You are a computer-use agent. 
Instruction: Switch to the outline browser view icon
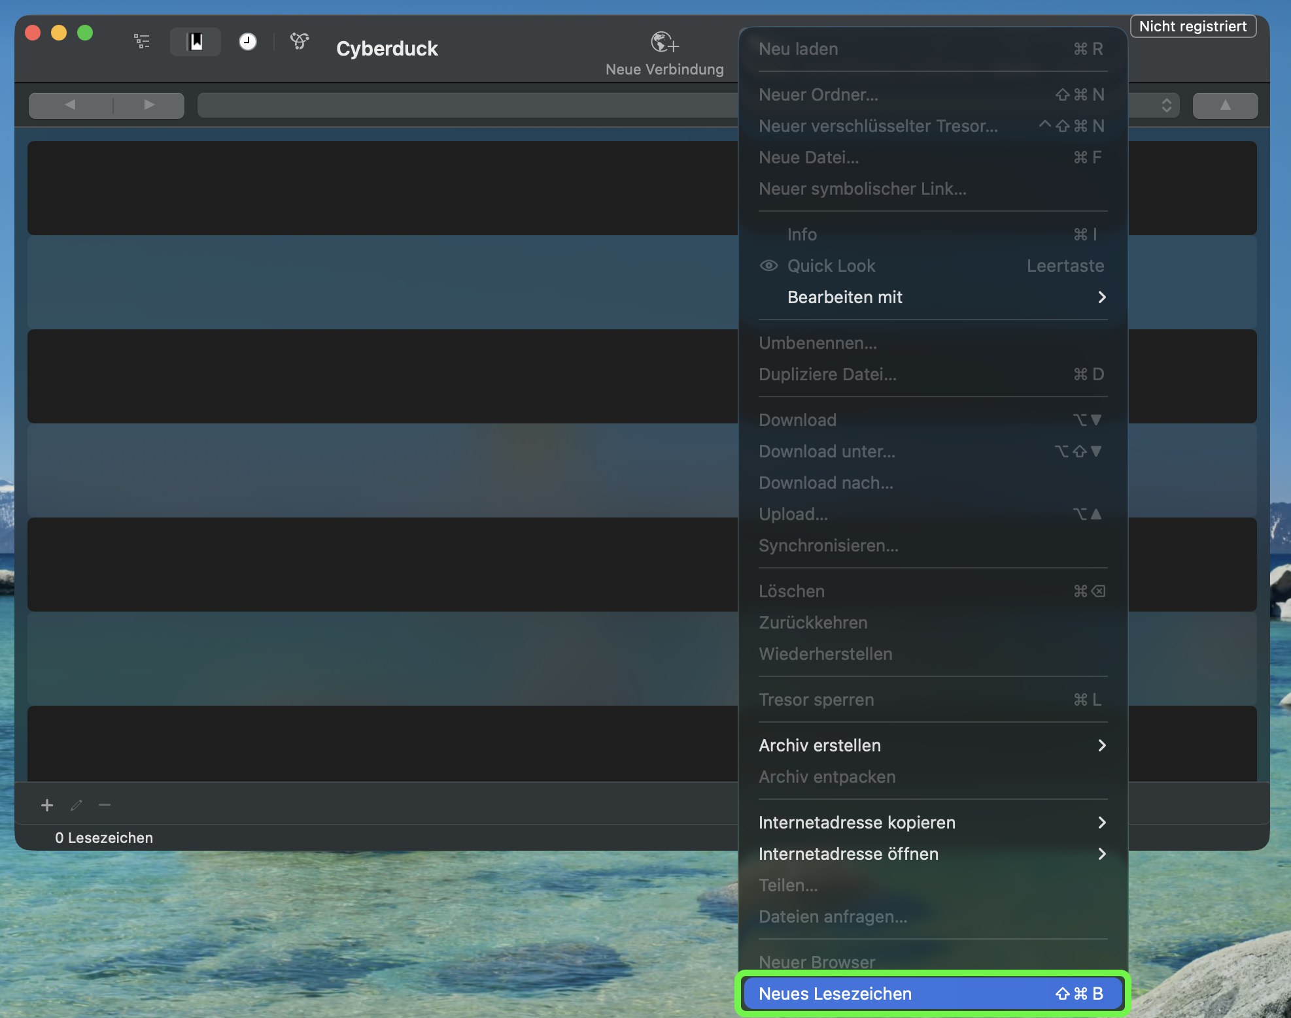142,42
